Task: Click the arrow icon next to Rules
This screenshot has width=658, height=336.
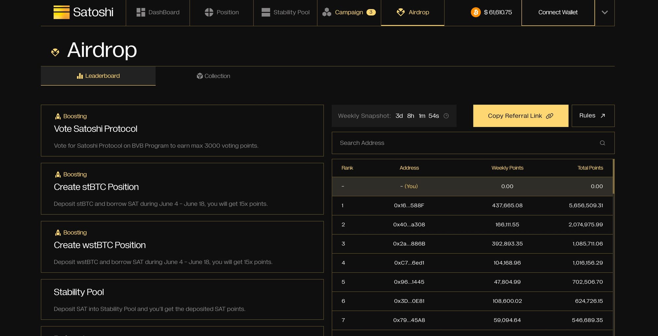Action: (x=603, y=116)
